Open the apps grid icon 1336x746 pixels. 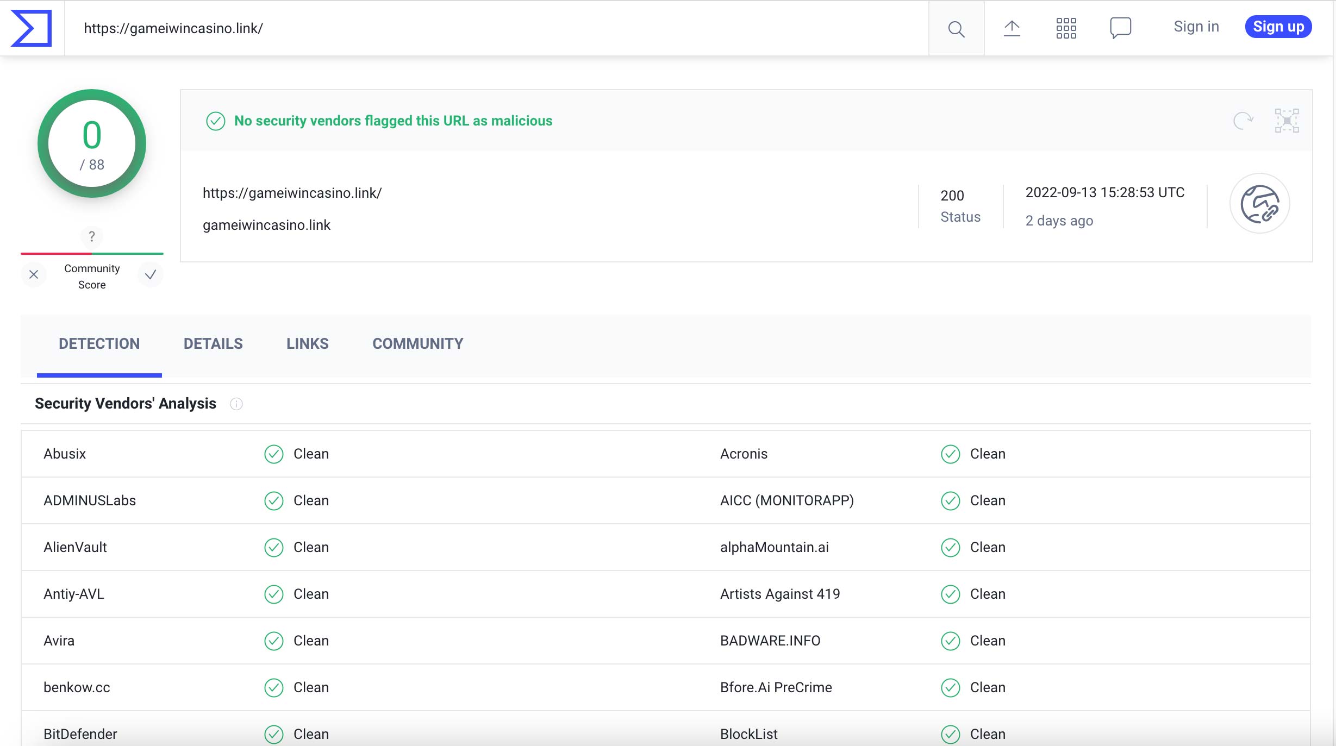click(1066, 28)
